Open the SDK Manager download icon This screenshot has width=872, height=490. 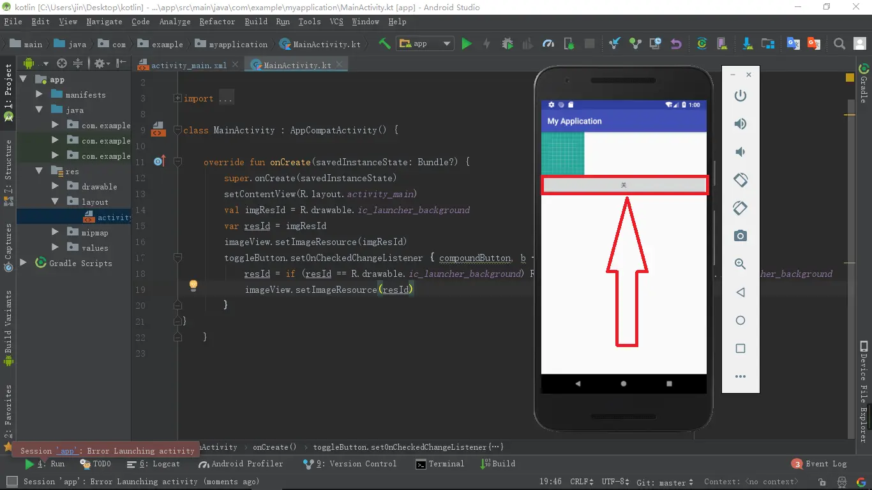click(x=748, y=43)
